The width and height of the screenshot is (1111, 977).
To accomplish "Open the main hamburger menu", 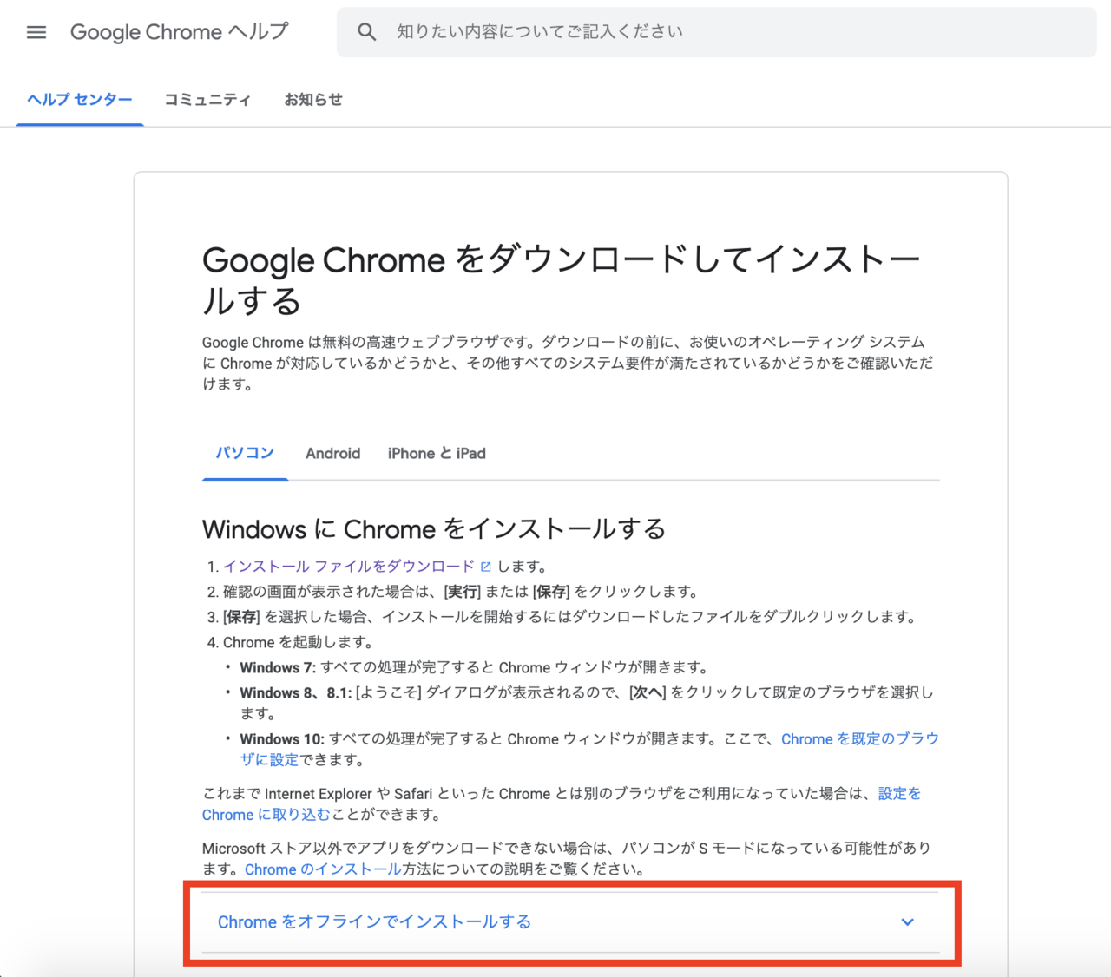I will point(36,32).
